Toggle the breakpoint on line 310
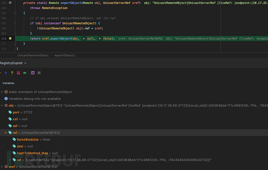The image size is (268, 170). [x=10, y=38]
